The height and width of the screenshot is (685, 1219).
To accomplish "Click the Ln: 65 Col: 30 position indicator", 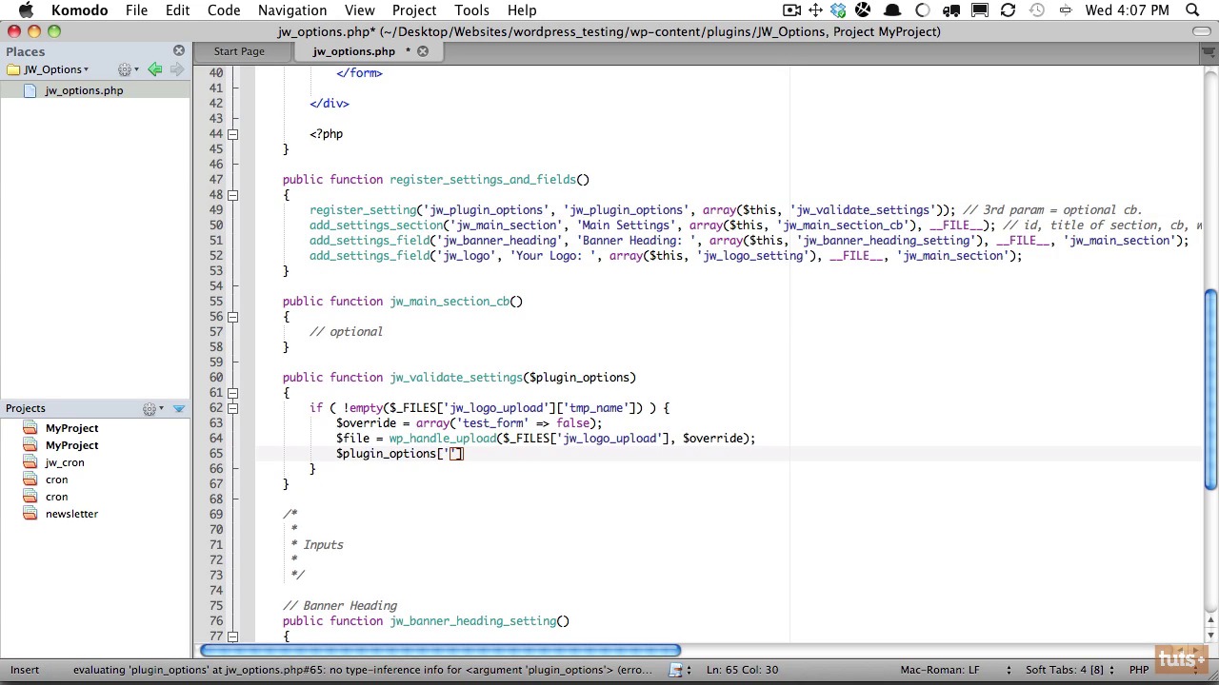I will [742, 670].
